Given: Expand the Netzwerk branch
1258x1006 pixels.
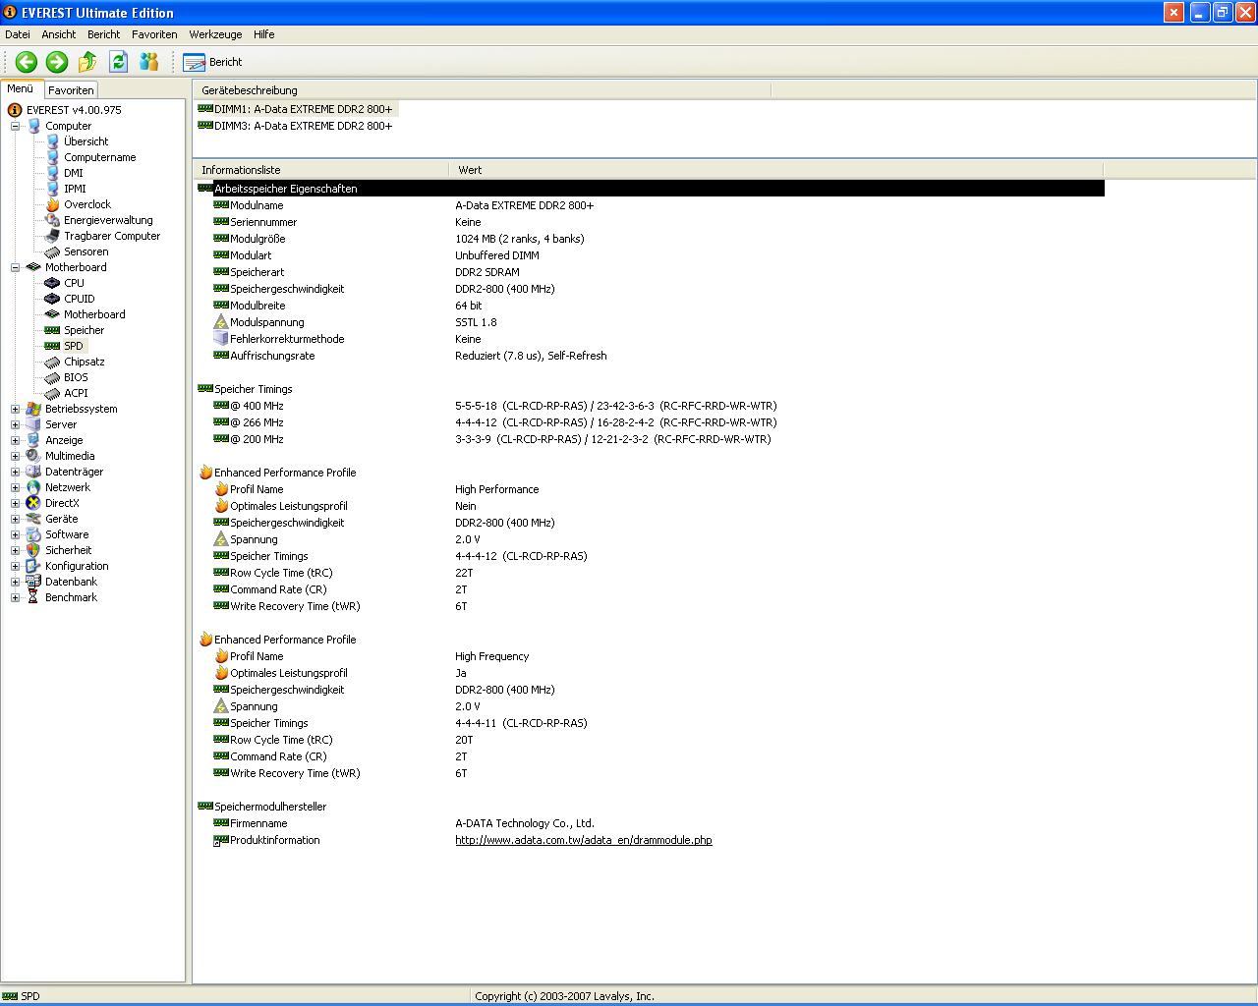Looking at the screenshot, I should (x=15, y=487).
